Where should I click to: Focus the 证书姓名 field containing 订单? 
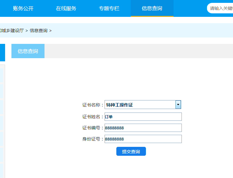click(x=143, y=117)
